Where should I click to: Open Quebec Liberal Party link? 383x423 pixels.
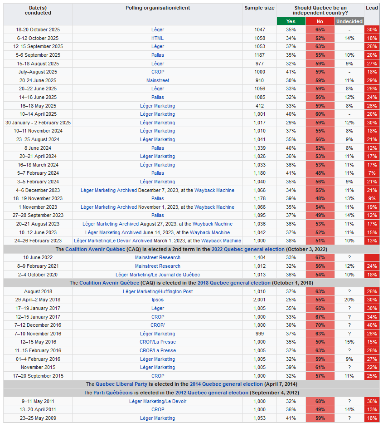tap(121, 384)
